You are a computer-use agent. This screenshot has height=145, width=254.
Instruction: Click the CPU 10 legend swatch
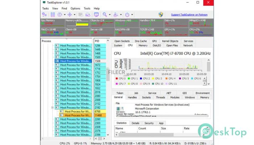(153, 84)
